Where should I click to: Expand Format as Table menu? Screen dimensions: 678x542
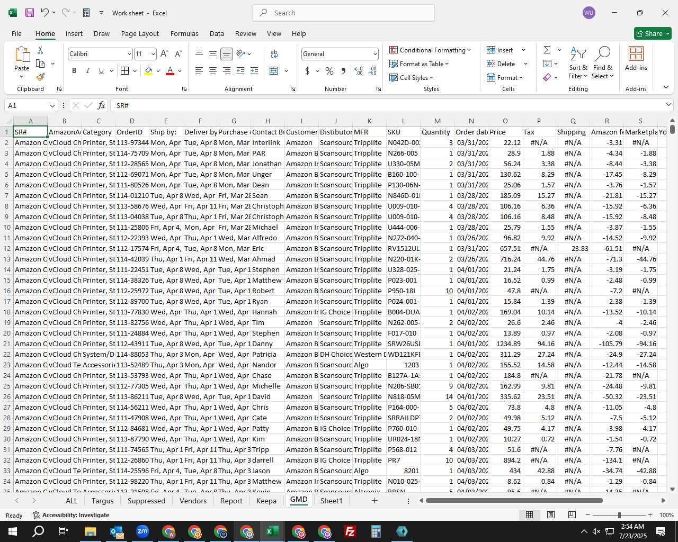click(419, 64)
